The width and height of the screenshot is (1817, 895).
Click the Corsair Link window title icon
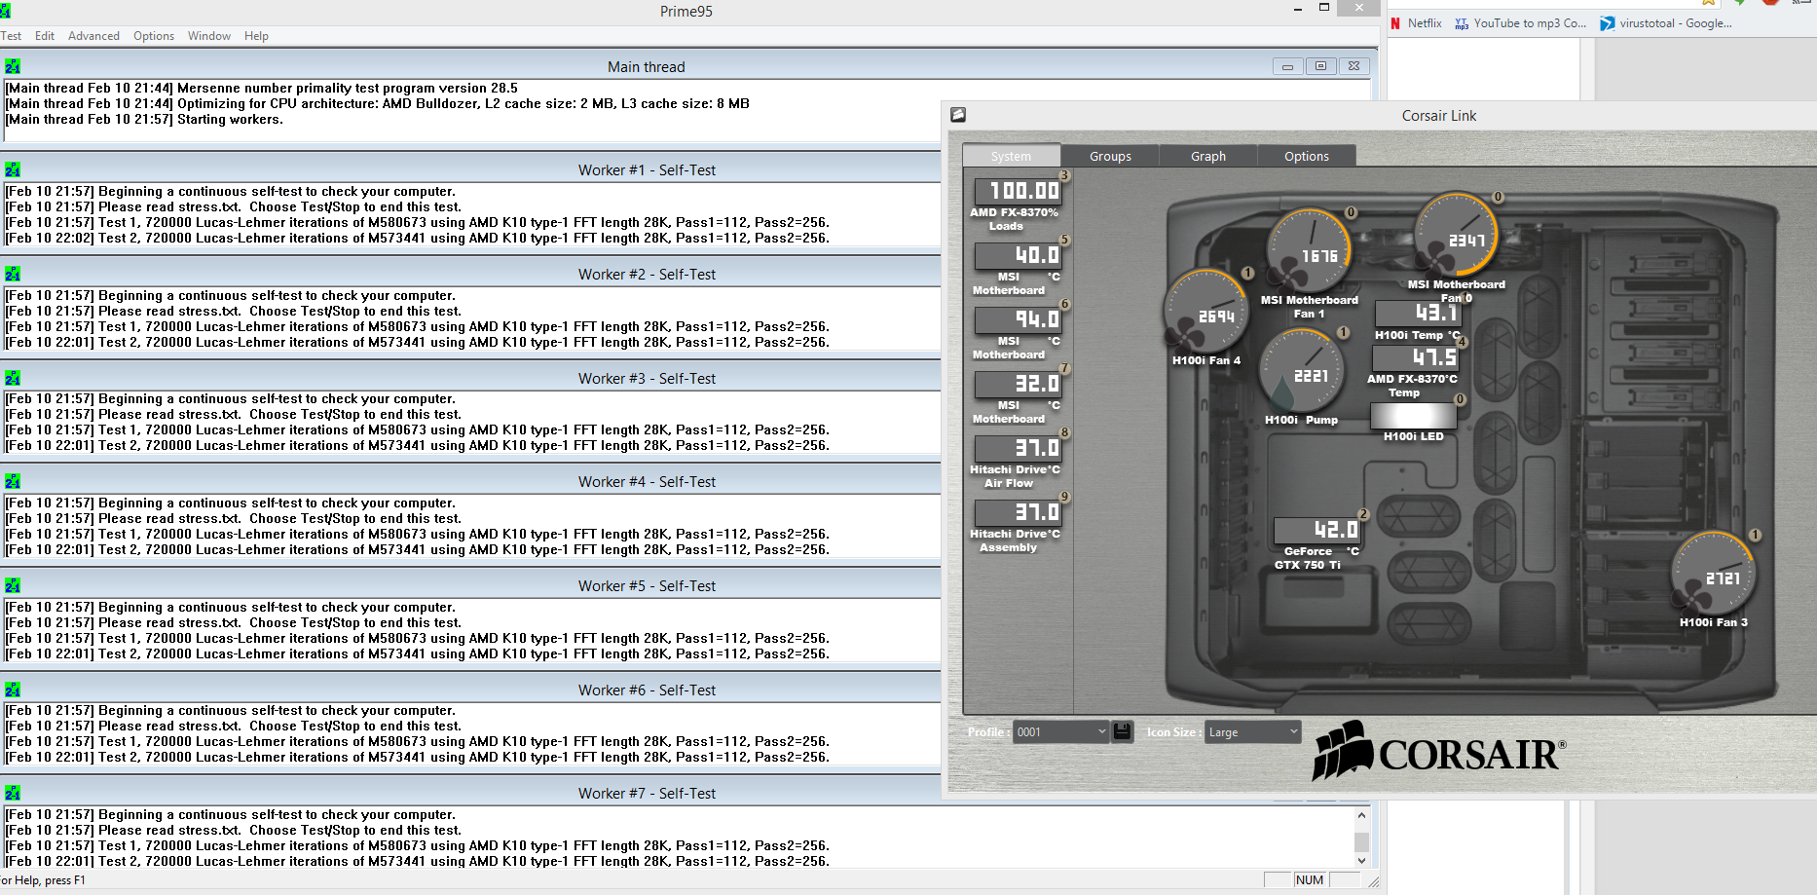click(x=958, y=115)
